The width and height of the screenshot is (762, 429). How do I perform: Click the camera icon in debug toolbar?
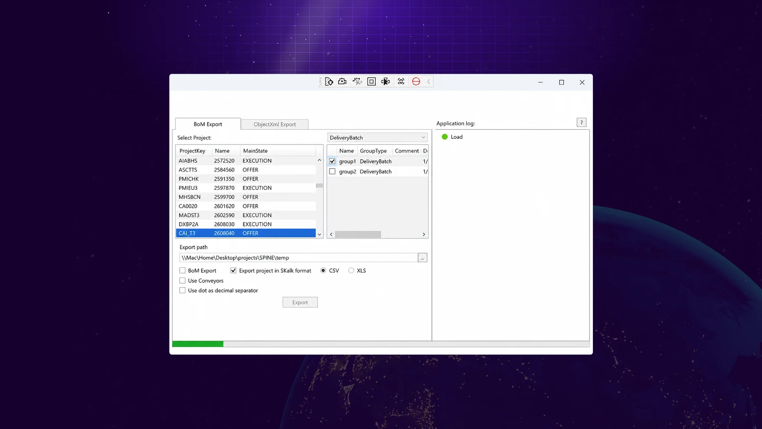342,82
